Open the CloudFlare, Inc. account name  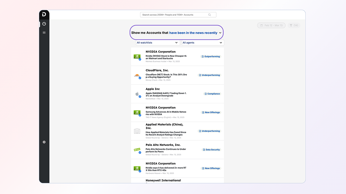(157, 70)
